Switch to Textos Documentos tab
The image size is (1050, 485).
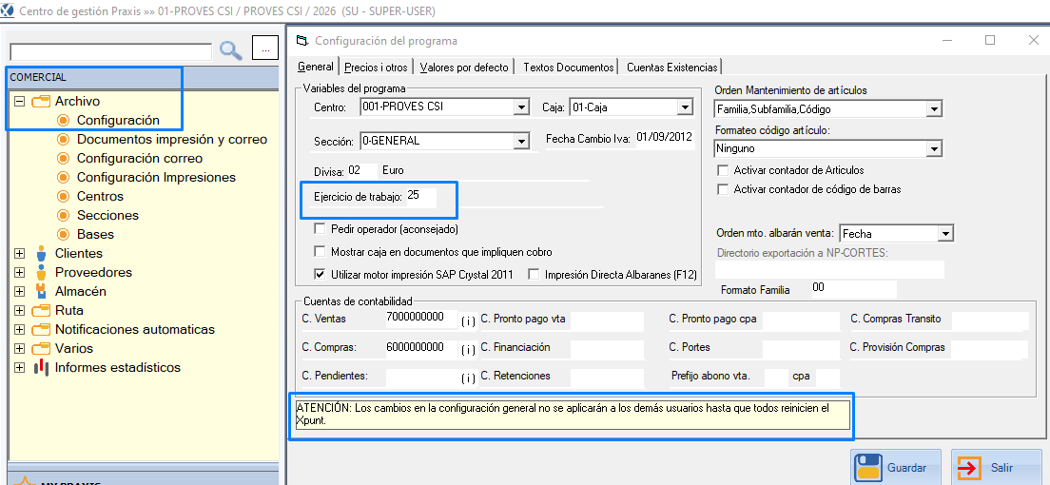(569, 67)
